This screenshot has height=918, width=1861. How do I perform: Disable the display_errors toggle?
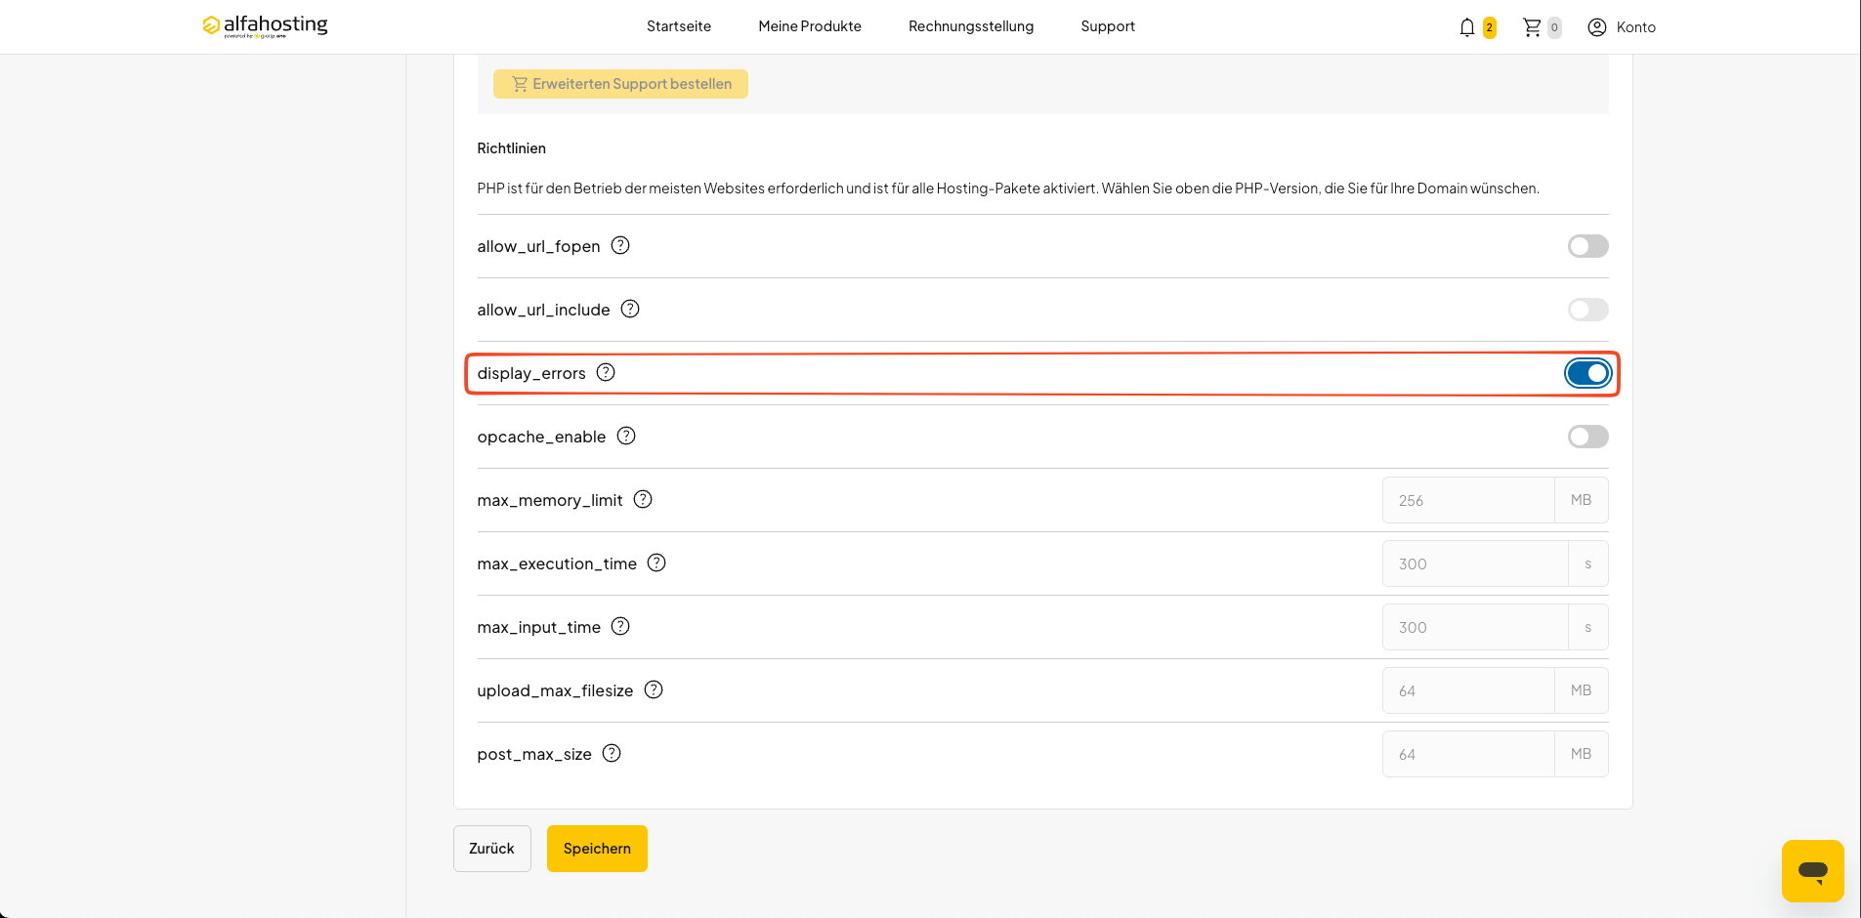click(1587, 373)
